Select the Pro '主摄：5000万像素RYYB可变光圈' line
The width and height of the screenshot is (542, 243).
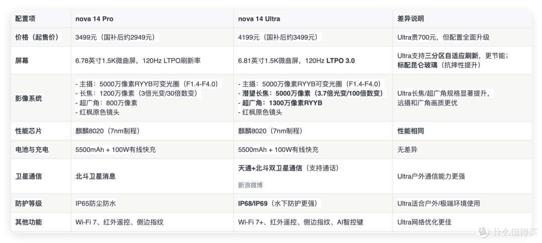(149, 84)
